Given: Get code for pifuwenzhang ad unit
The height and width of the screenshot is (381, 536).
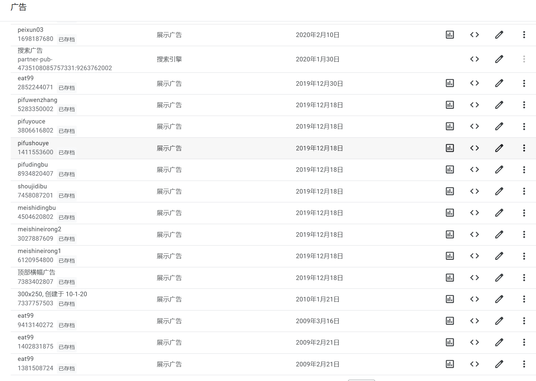Looking at the screenshot, I should click(x=474, y=105).
